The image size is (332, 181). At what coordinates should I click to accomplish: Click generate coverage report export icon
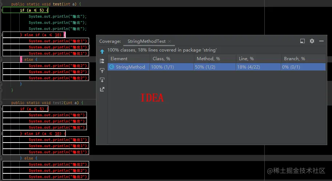click(x=102, y=89)
